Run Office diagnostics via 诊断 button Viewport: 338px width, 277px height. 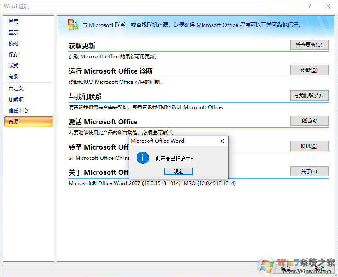point(309,70)
